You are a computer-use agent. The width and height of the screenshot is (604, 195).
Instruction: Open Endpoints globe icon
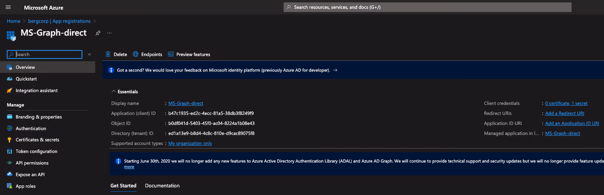tap(136, 54)
